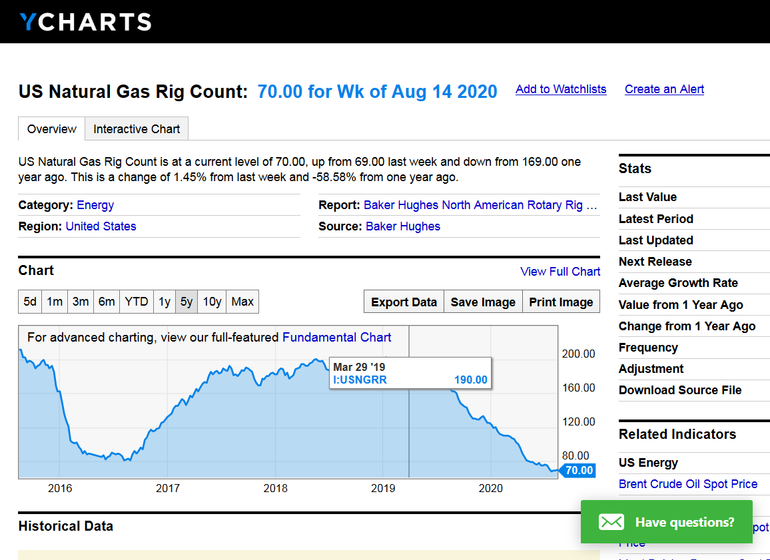This screenshot has height=560, width=770.
Task: Click the Have questions? chat button
Action: (666, 522)
